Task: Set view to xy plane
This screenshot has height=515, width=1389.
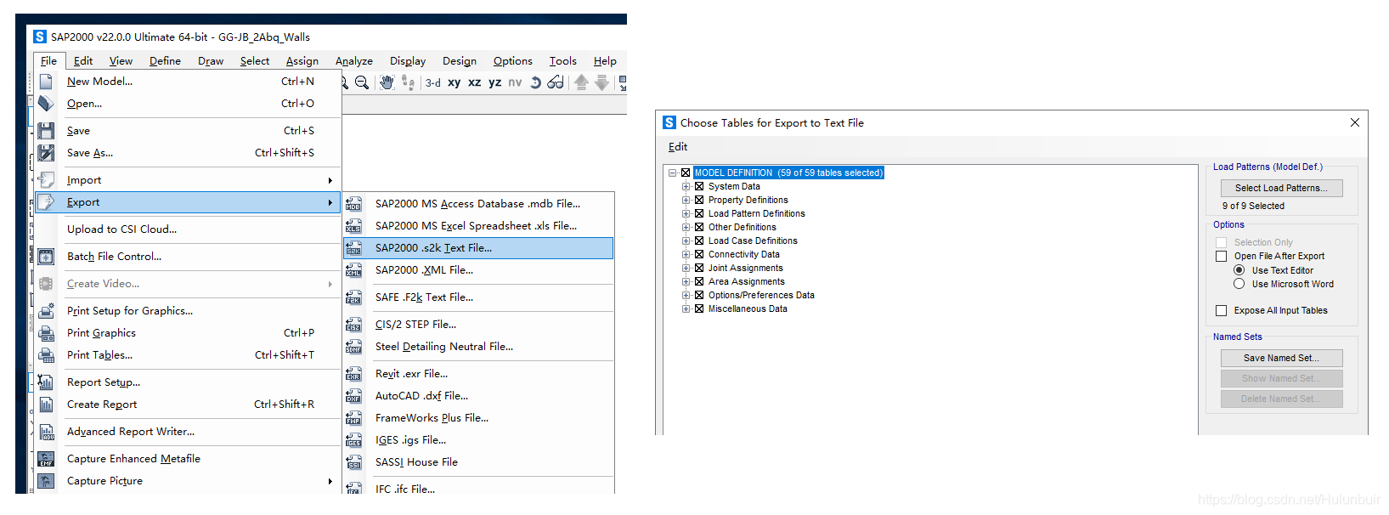Action: (455, 82)
